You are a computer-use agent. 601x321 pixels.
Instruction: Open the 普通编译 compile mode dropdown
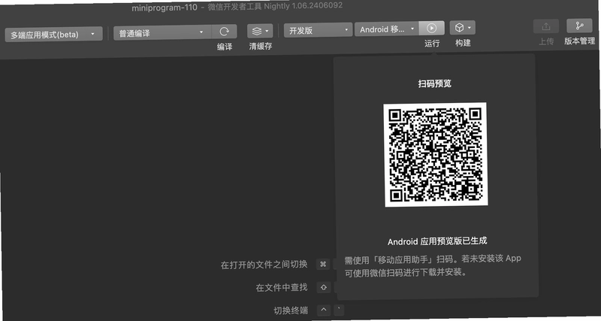pyautogui.click(x=162, y=33)
